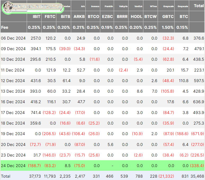
Task: Select the 0.15% fee value
Action: (x=182, y=27)
